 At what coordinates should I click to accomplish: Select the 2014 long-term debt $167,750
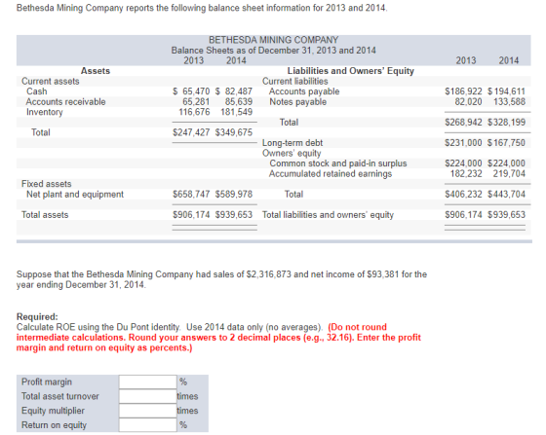click(x=506, y=143)
